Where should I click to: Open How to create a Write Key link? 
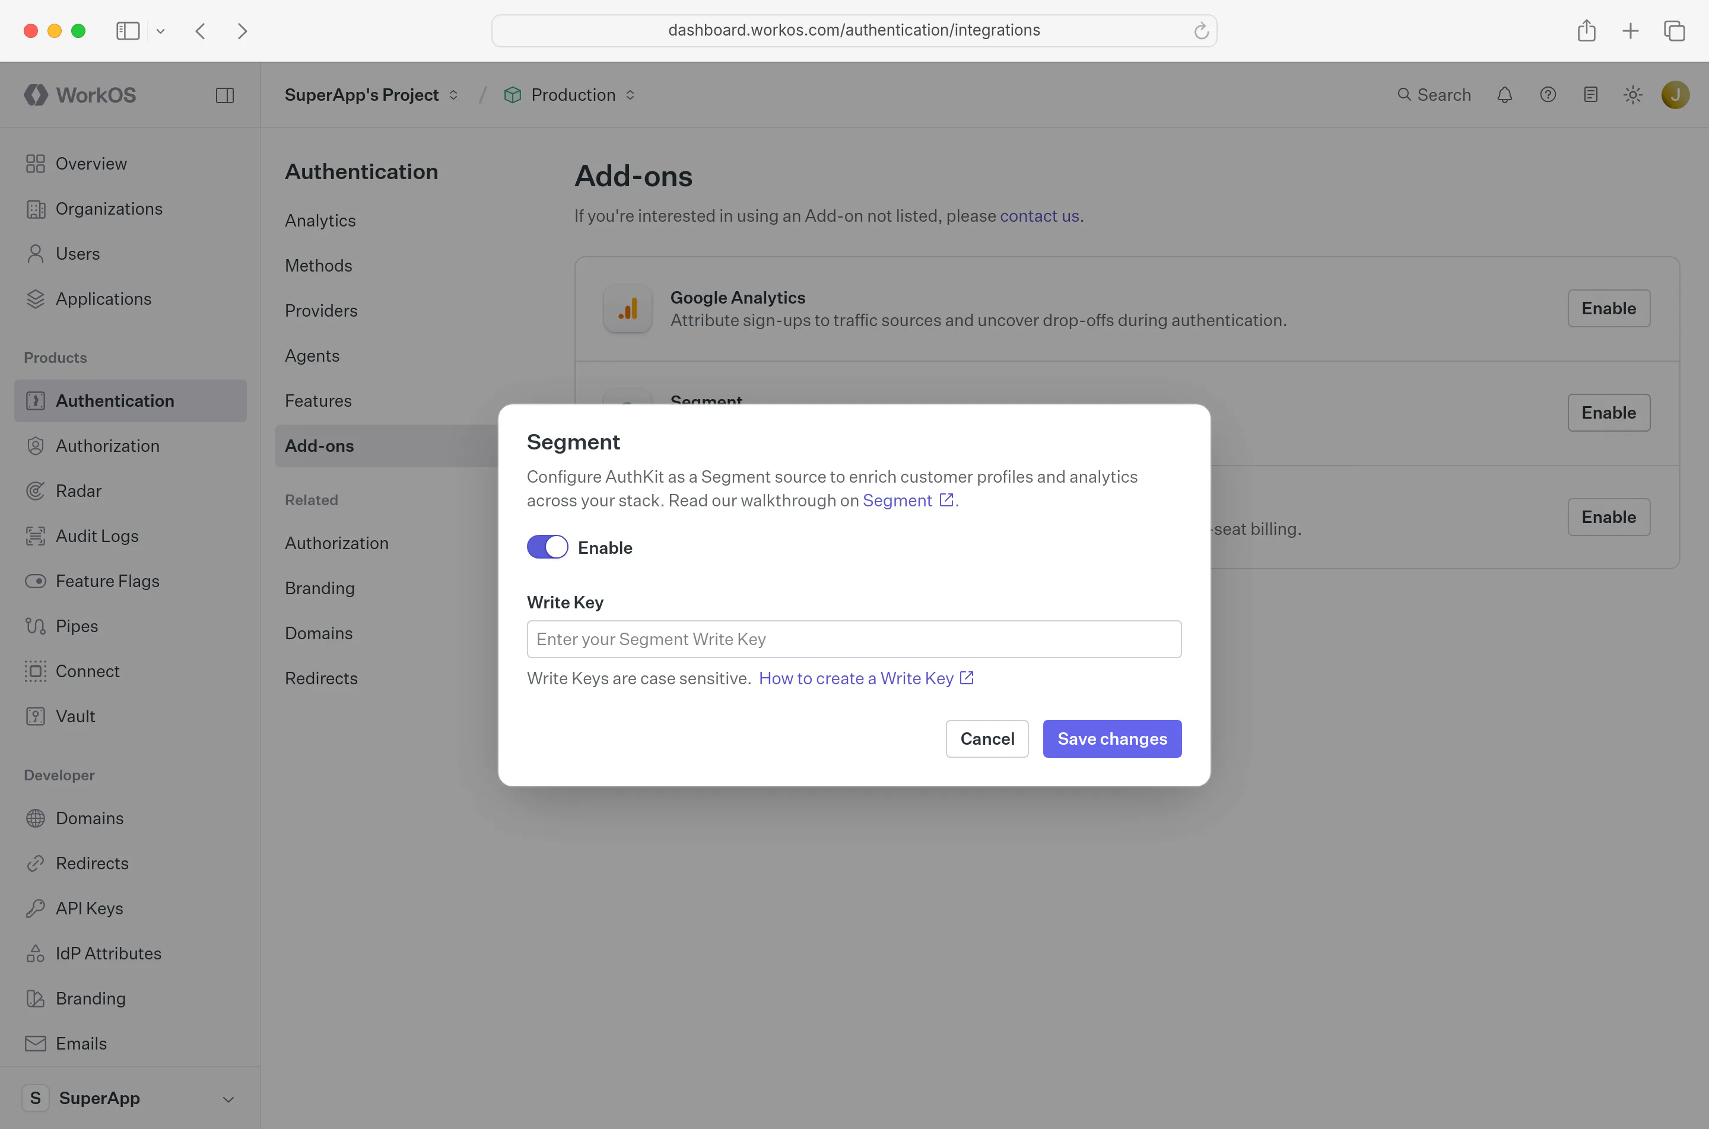[866, 678]
